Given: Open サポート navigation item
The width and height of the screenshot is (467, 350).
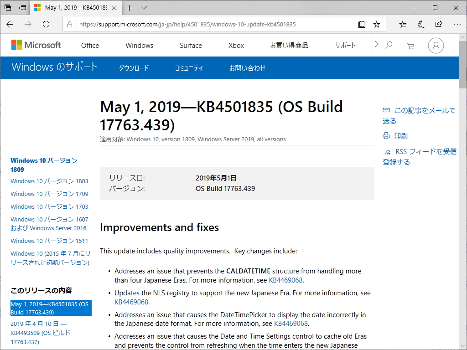Looking at the screenshot, I should 346,46.
